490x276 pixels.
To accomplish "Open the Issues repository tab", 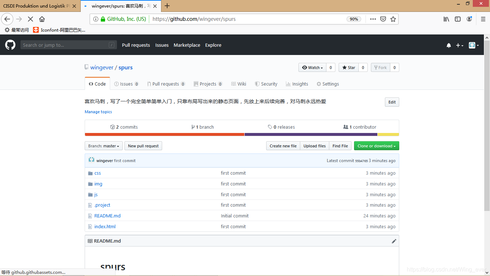I will pos(126,84).
